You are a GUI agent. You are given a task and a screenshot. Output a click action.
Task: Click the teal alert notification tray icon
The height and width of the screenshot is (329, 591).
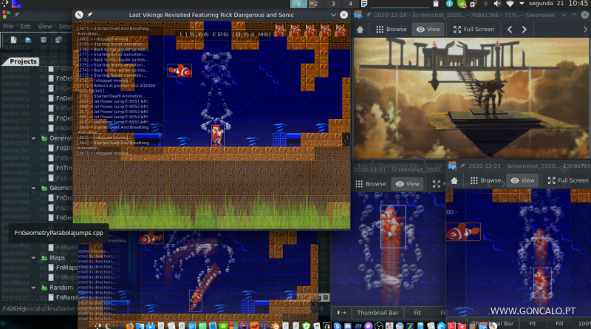click(449, 4)
